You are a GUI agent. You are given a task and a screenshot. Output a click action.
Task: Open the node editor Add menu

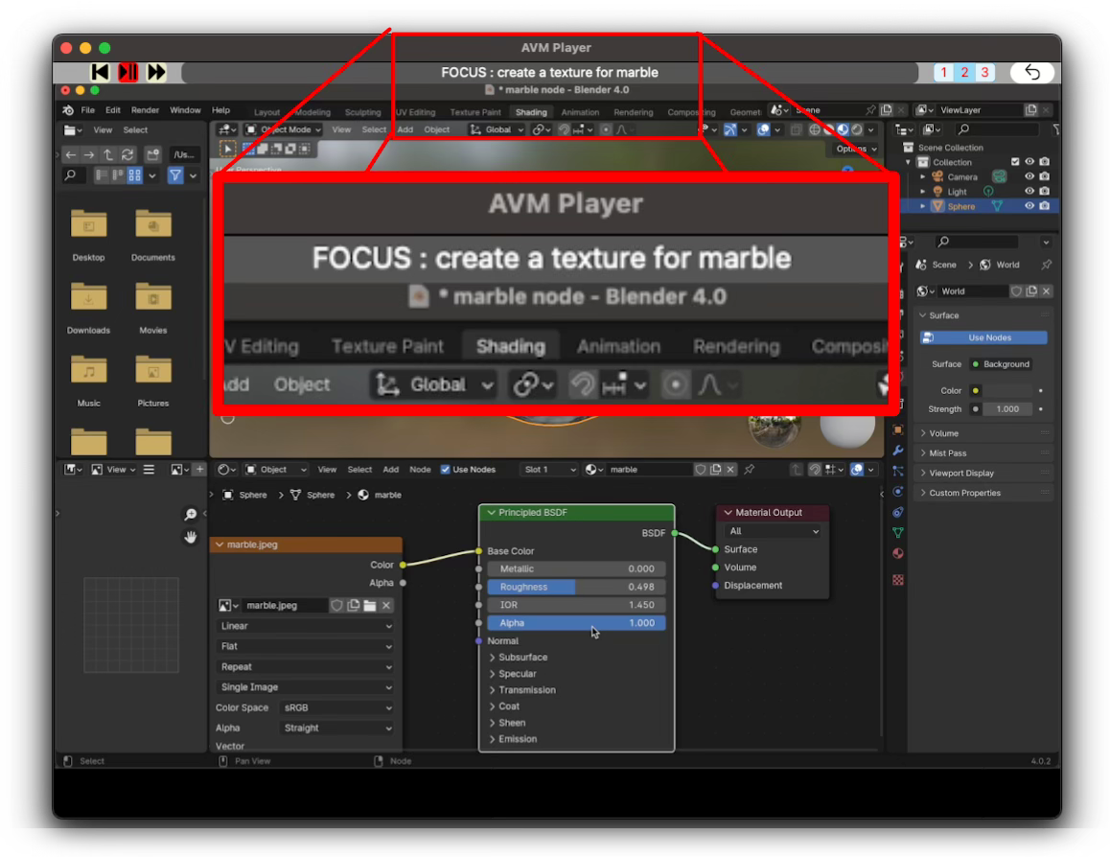click(390, 469)
